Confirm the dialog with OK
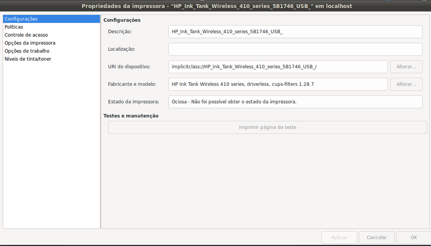The height and width of the screenshot is (246, 431). point(414,237)
